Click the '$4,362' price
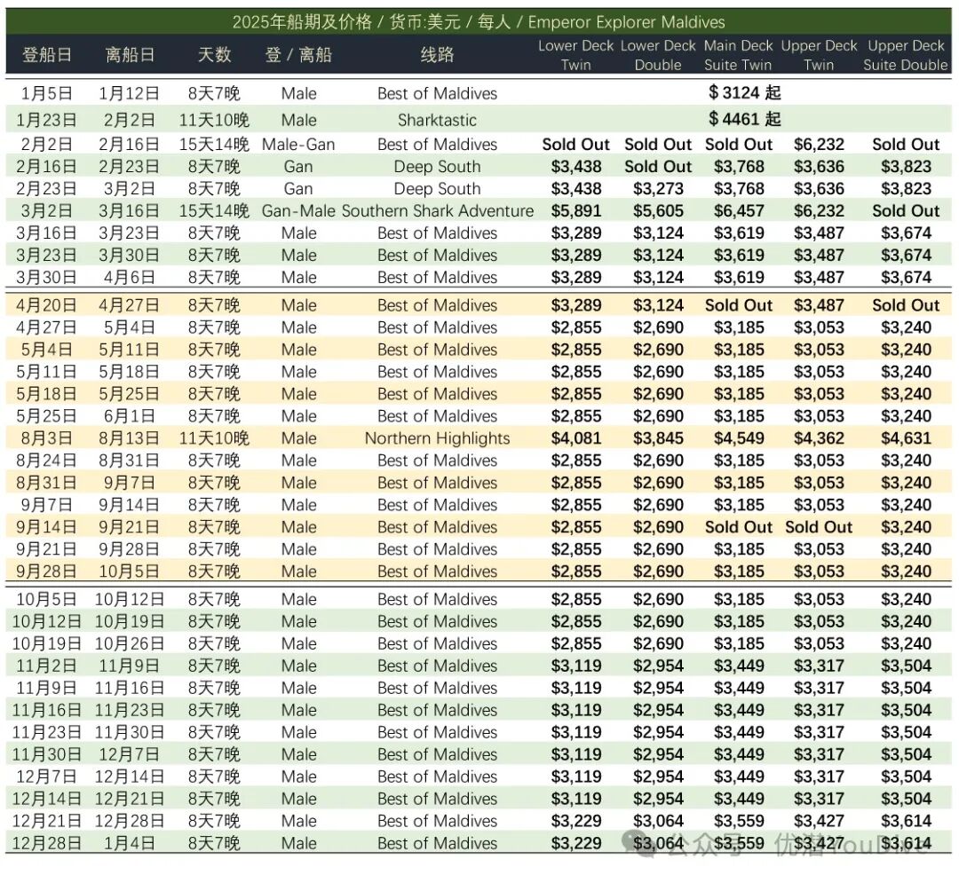 (819, 438)
